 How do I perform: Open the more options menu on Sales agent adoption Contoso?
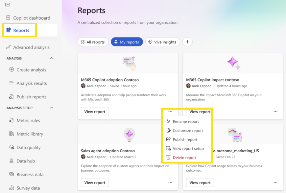pyautogui.click(x=170, y=182)
